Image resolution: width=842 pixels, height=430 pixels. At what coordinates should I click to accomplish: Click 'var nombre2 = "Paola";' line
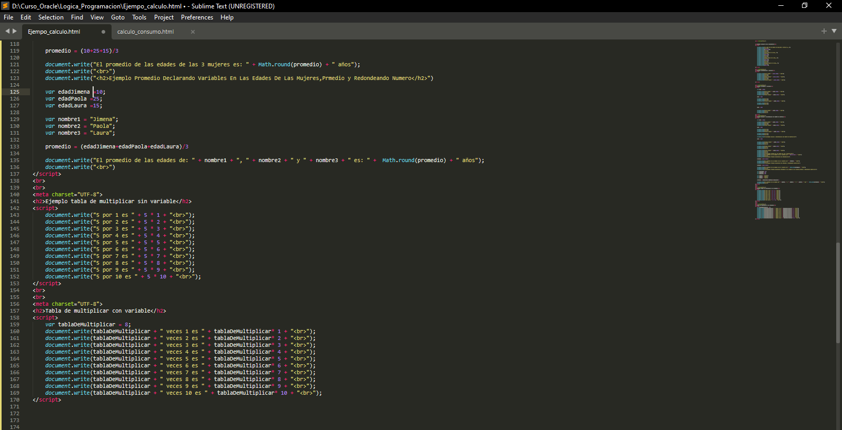click(x=80, y=126)
